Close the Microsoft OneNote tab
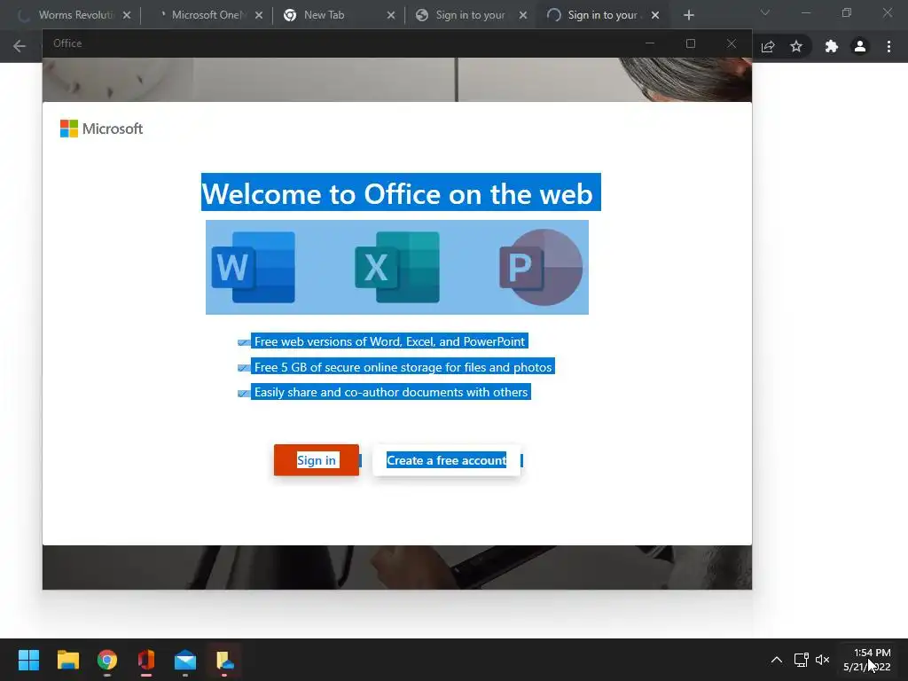The height and width of the screenshot is (681, 908). click(259, 15)
